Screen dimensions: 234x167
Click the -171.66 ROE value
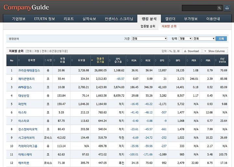point(148,154)
